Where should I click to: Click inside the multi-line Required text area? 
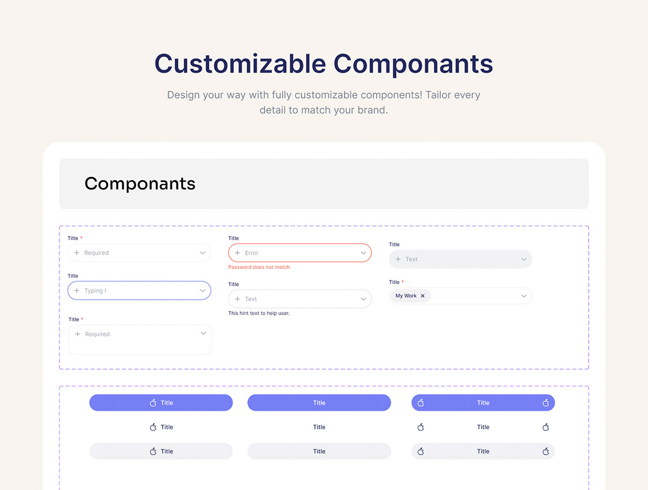tap(139, 343)
